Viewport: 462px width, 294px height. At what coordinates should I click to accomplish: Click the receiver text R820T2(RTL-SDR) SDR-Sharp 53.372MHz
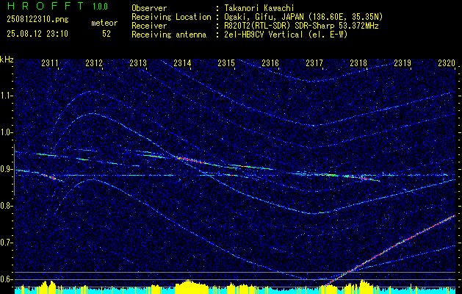301,26
